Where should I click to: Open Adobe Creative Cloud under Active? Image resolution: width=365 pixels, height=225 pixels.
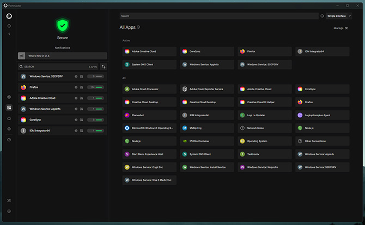(x=149, y=51)
